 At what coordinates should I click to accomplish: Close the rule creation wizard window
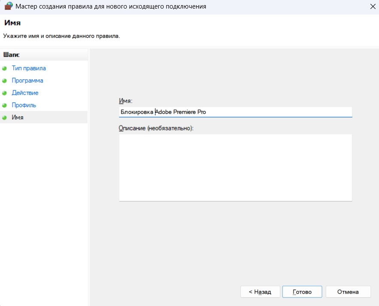371,6
